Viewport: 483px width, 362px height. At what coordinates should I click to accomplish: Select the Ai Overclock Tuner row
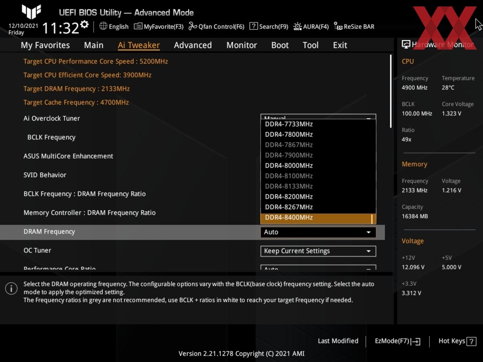[x=51, y=119]
